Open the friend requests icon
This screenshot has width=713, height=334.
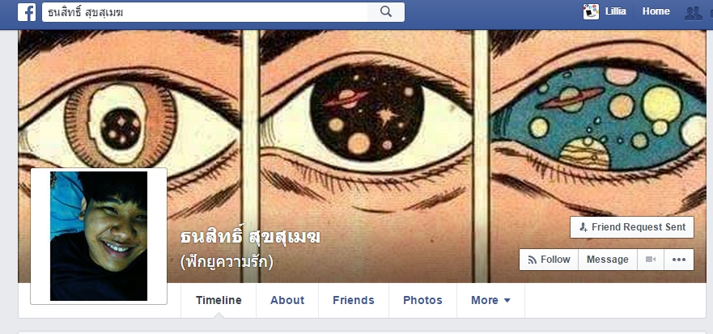tap(694, 13)
